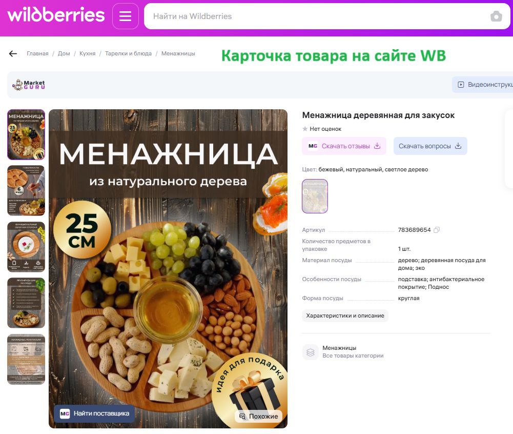Open the Кухня breadcrumb link
The image size is (513, 434).
(x=87, y=53)
